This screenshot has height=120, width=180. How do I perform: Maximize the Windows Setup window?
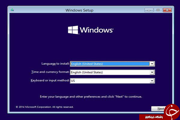(x=158, y=10)
